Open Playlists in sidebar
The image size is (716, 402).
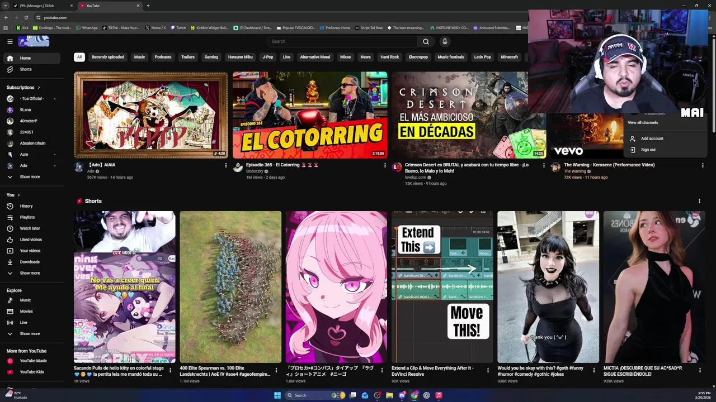[31, 217]
